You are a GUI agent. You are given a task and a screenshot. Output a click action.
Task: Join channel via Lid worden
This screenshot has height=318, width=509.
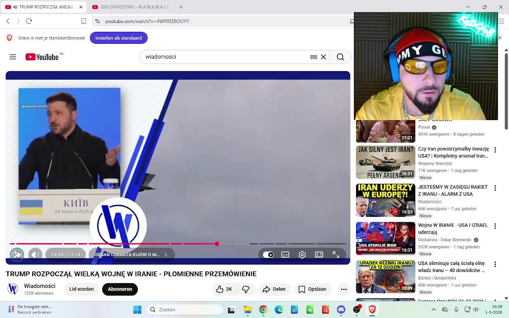81,289
